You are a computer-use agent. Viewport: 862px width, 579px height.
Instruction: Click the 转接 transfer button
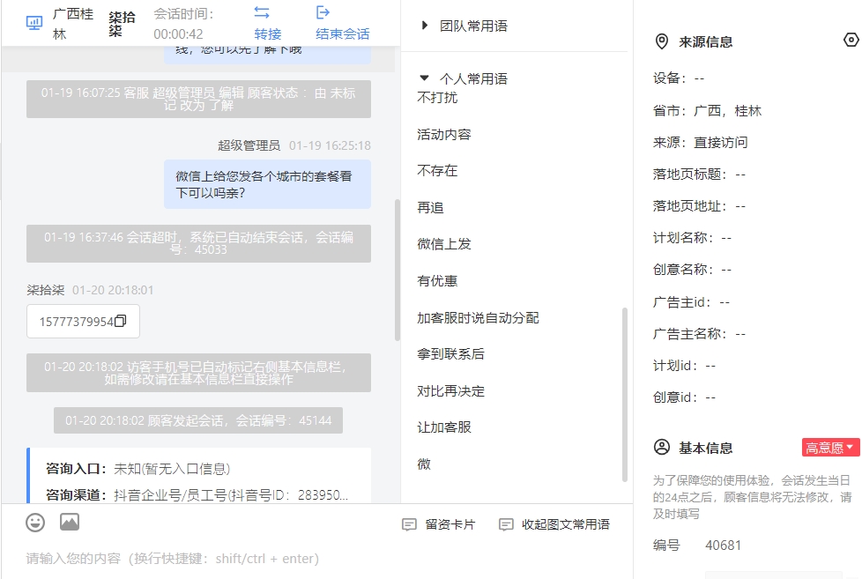tap(268, 23)
